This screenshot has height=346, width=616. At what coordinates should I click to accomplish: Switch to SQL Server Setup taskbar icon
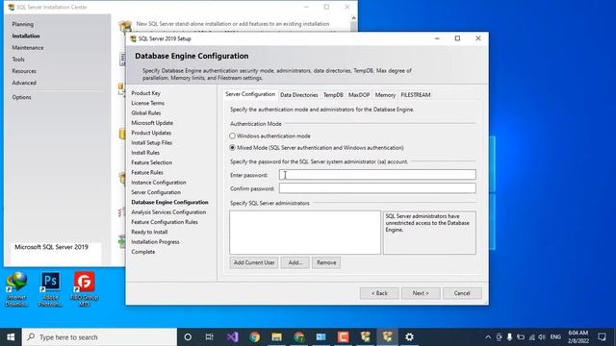[x=387, y=337]
